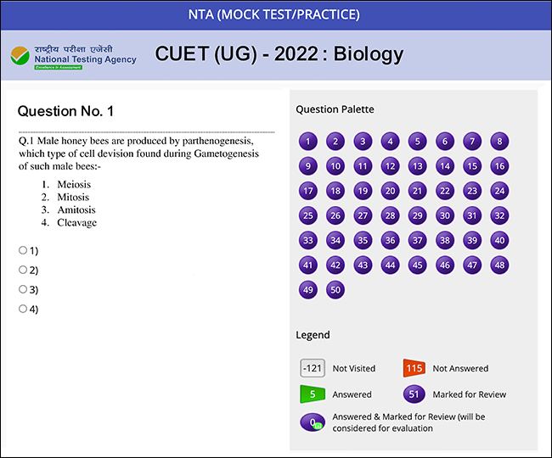Viewport: 552px width, 458px height.
Task: Choose radio option 2) for Mitosis
Action: tap(23, 270)
